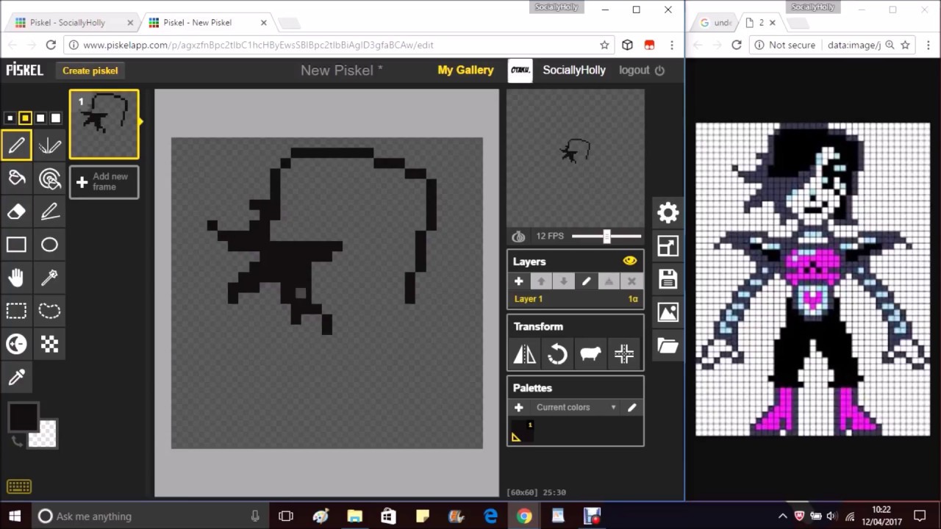Toggle onion skin beside the FPS slider
Screen dimensions: 941x529
tap(518, 236)
